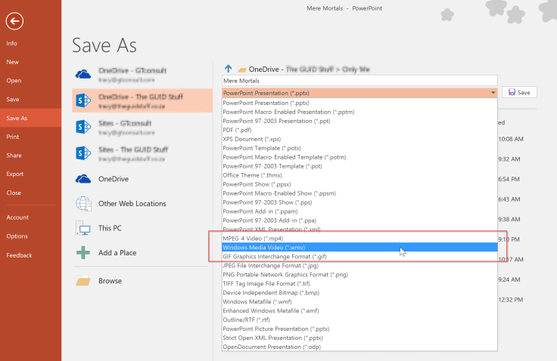
Task: Click the Other Web Locations globe icon
Action: 83,204
